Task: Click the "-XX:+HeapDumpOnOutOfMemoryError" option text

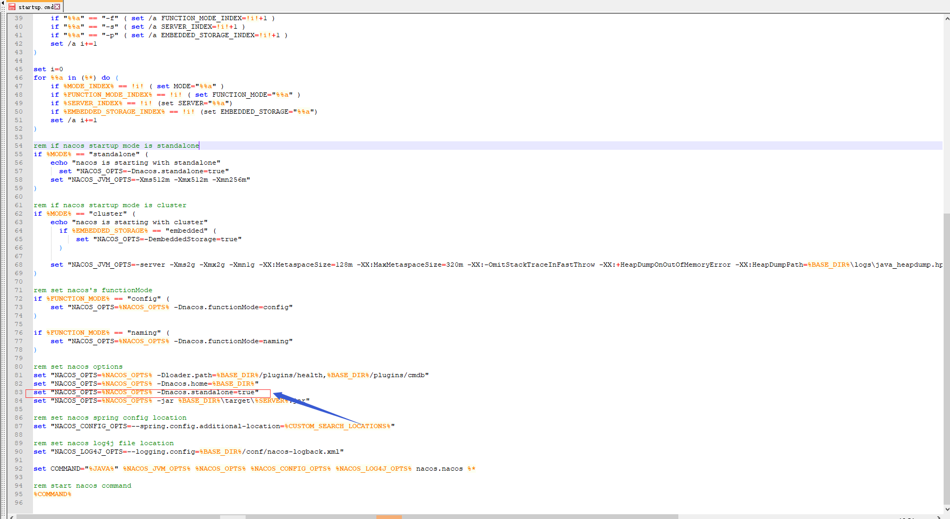Action: (665, 265)
